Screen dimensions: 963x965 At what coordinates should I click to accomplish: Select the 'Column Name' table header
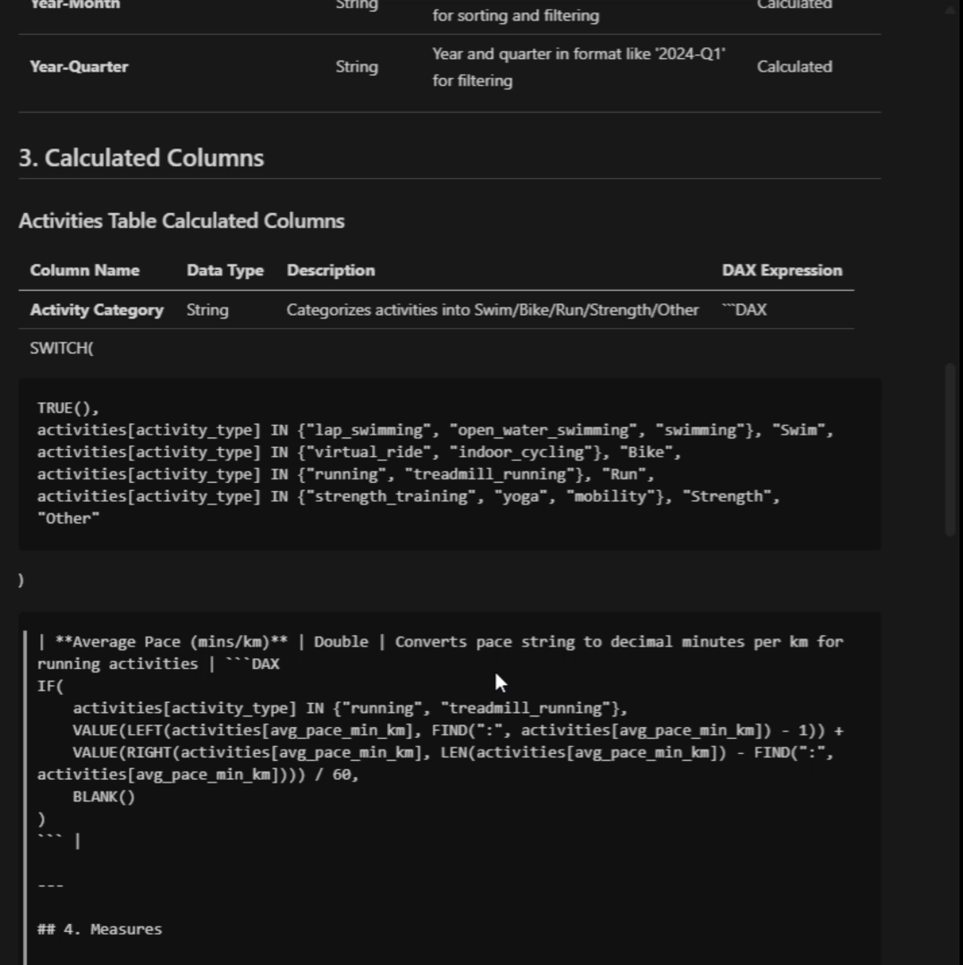click(x=85, y=270)
